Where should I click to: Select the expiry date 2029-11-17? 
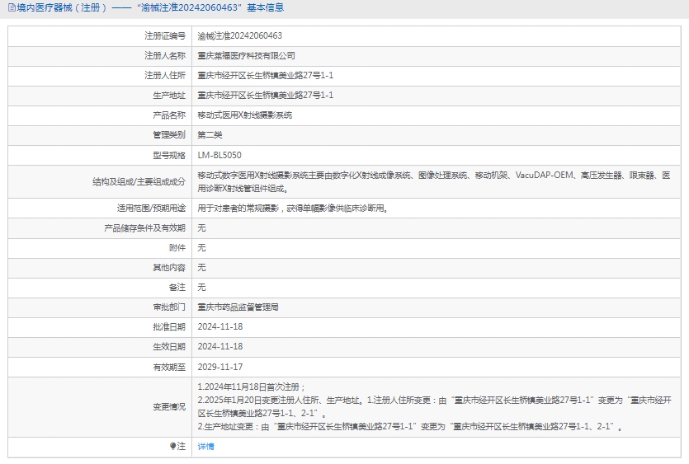click(220, 367)
